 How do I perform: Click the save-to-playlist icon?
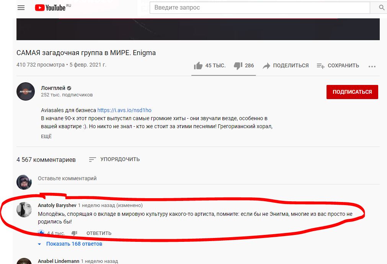click(x=320, y=66)
